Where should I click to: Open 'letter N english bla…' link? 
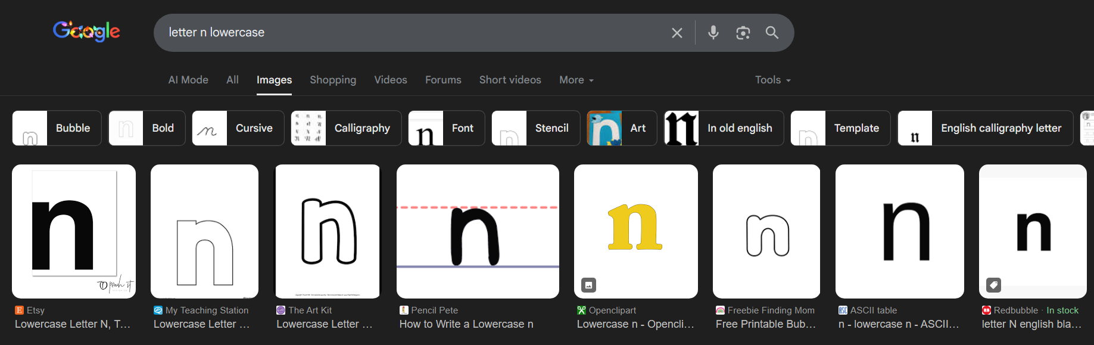click(x=1031, y=324)
